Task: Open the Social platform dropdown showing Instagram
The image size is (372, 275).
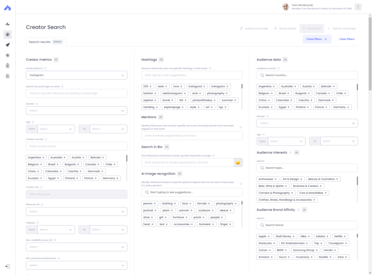Action: point(76,75)
